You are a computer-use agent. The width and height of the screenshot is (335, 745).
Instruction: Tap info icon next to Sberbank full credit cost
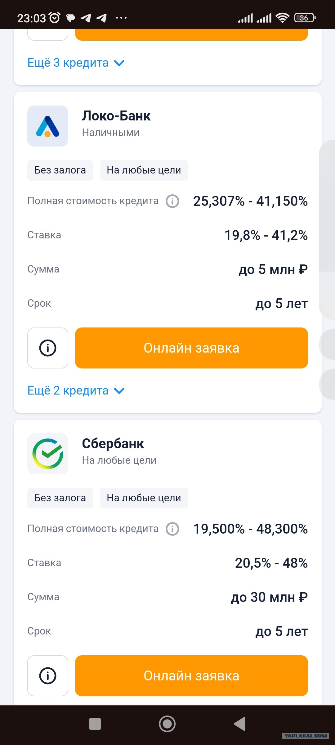tap(172, 529)
